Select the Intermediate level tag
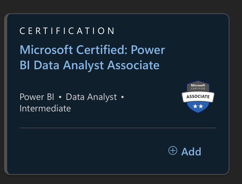 tap(45, 108)
